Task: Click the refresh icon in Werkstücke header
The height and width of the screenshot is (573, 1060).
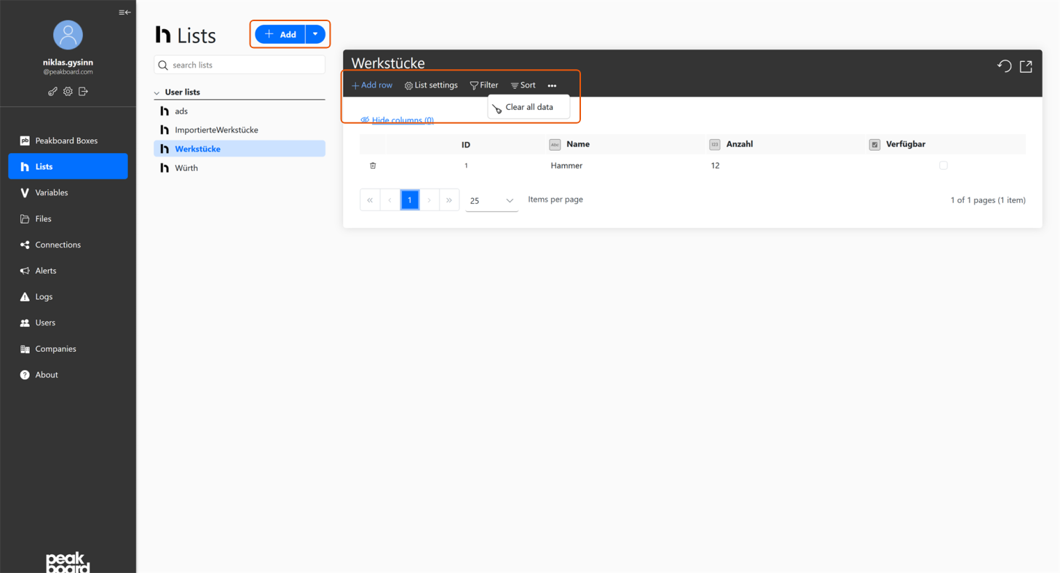Action: coord(1004,66)
